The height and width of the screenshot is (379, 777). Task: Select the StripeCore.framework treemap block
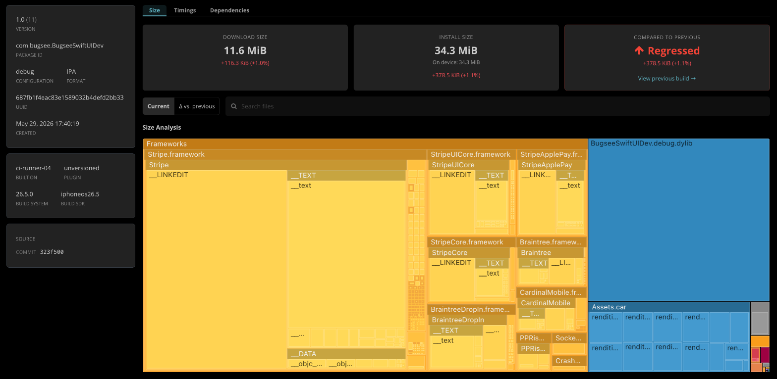[471, 242]
